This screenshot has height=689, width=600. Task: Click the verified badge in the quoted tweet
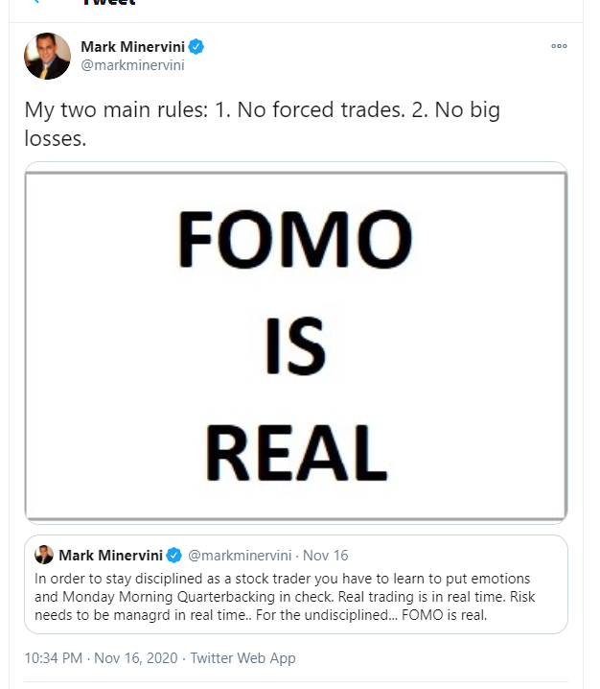[174, 555]
